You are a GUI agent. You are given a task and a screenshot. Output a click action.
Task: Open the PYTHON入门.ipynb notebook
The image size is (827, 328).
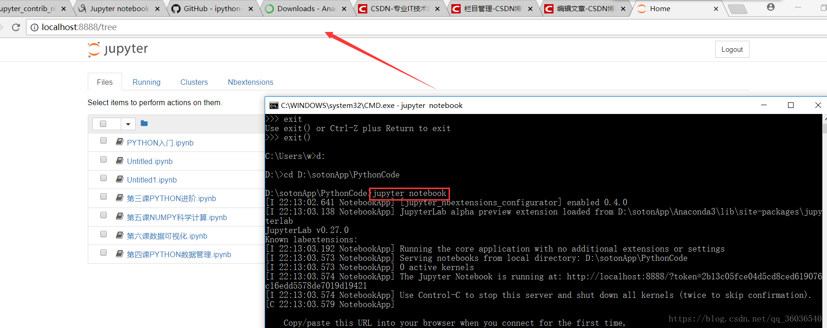pyautogui.click(x=160, y=143)
